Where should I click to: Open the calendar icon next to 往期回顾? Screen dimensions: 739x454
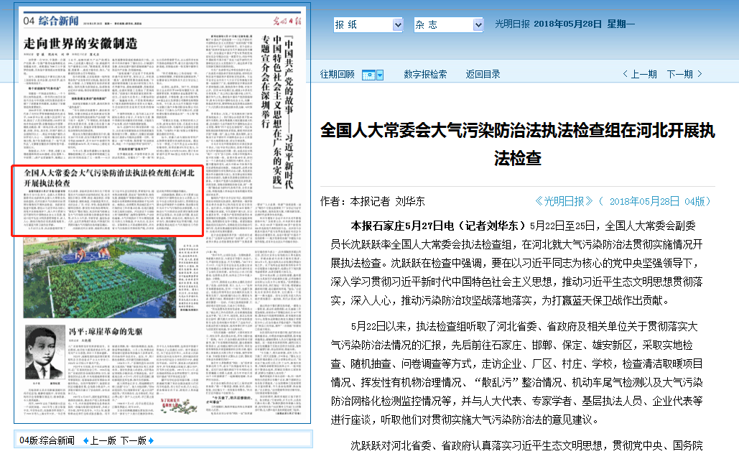point(368,75)
